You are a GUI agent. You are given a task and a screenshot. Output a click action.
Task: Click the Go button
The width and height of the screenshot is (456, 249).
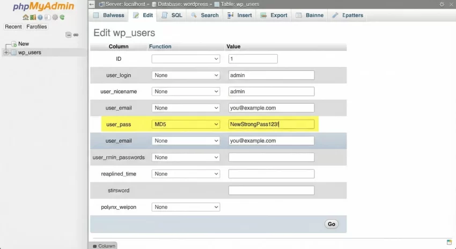pos(332,224)
